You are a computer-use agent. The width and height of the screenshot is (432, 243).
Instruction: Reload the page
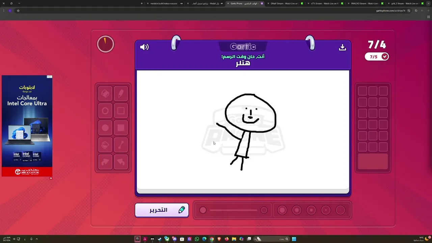tap(416, 10)
